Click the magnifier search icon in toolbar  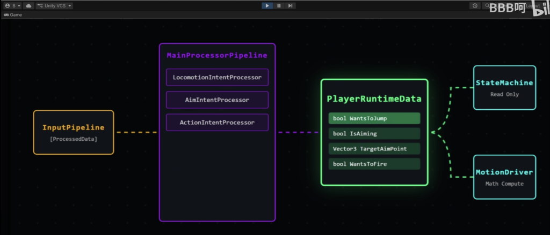[487, 5]
